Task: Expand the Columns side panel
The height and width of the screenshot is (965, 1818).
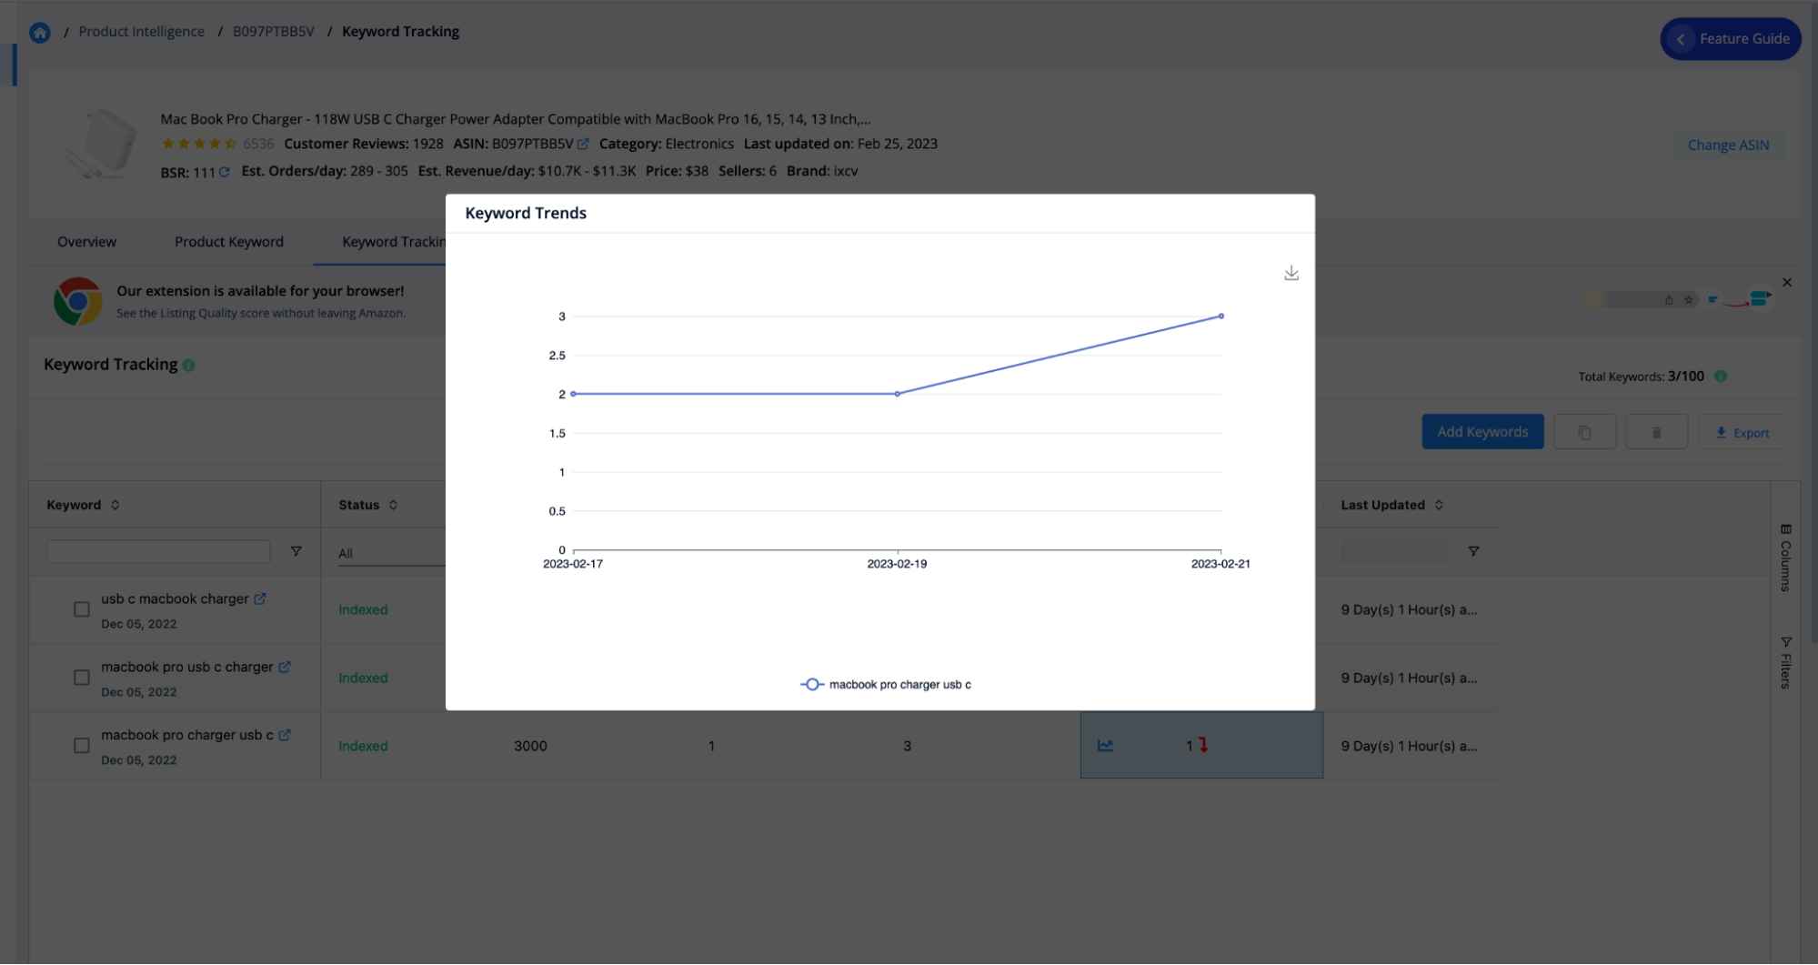Action: click(1786, 558)
